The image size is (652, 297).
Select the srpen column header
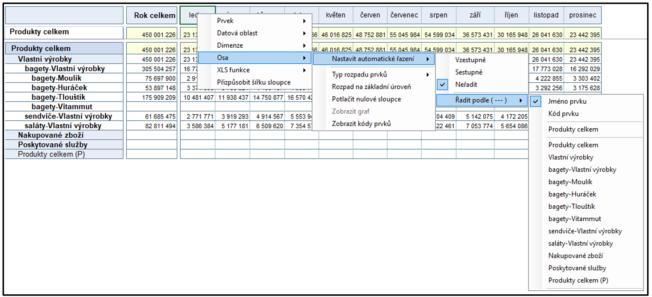439,15
